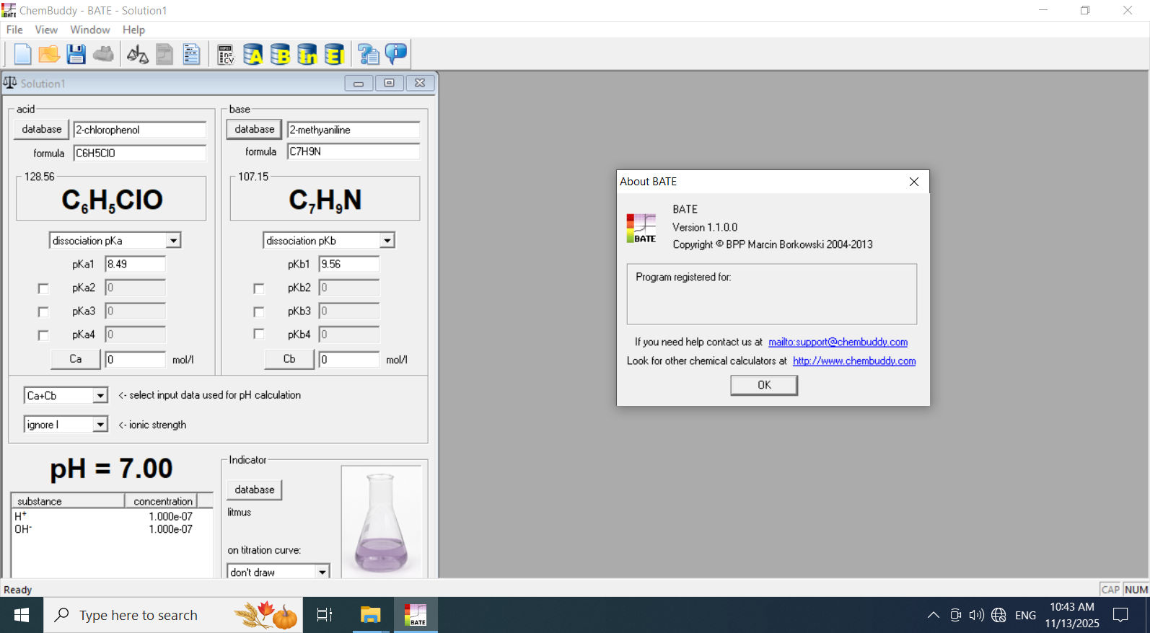This screenshot has width=1150, height=633.
Task: Click the grayed-out document icon in toolbar
Action: pos(164,54)
